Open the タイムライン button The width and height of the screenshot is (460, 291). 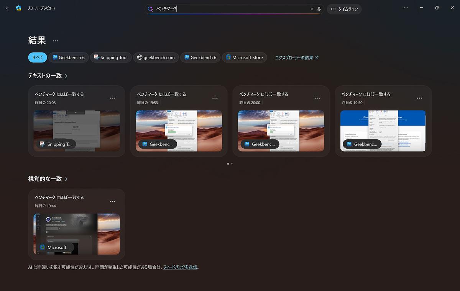[344, 9]
